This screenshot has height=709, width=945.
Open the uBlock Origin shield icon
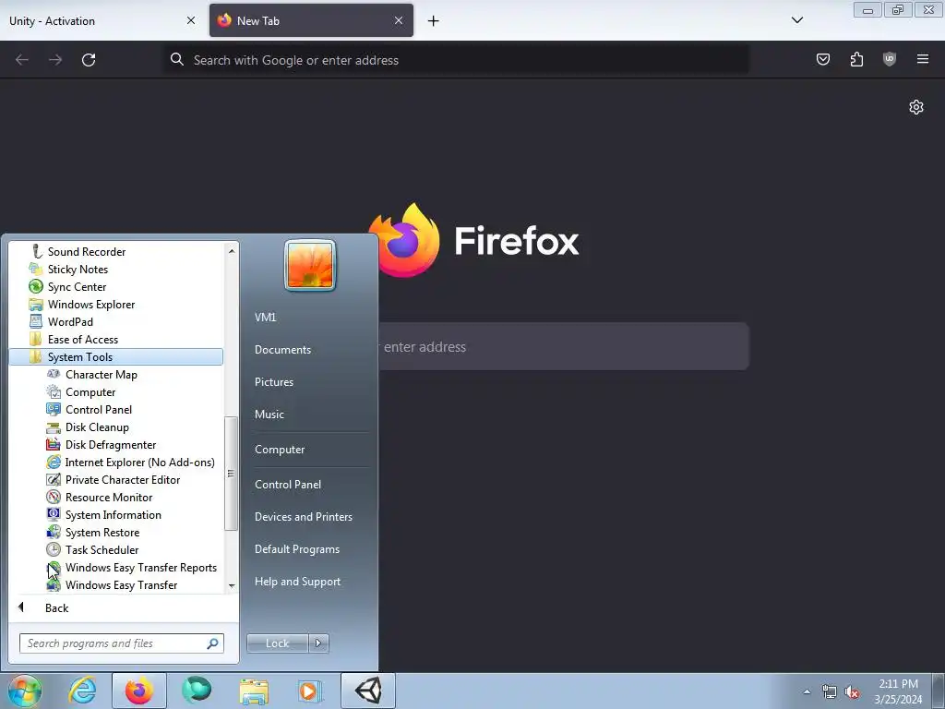(x=890, y=59)
